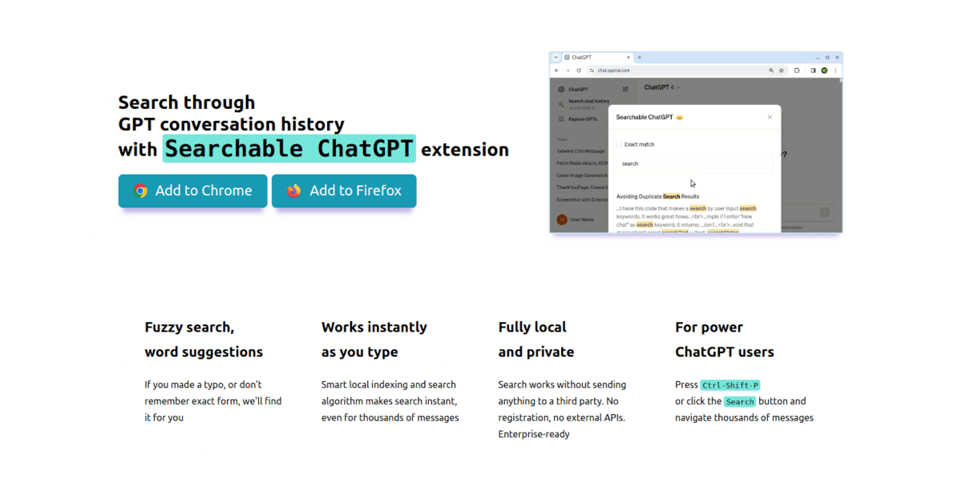This screenshot has height=503, width=962.
Task: Open the tab search chevron in preview browser
Action: (556, 58)
